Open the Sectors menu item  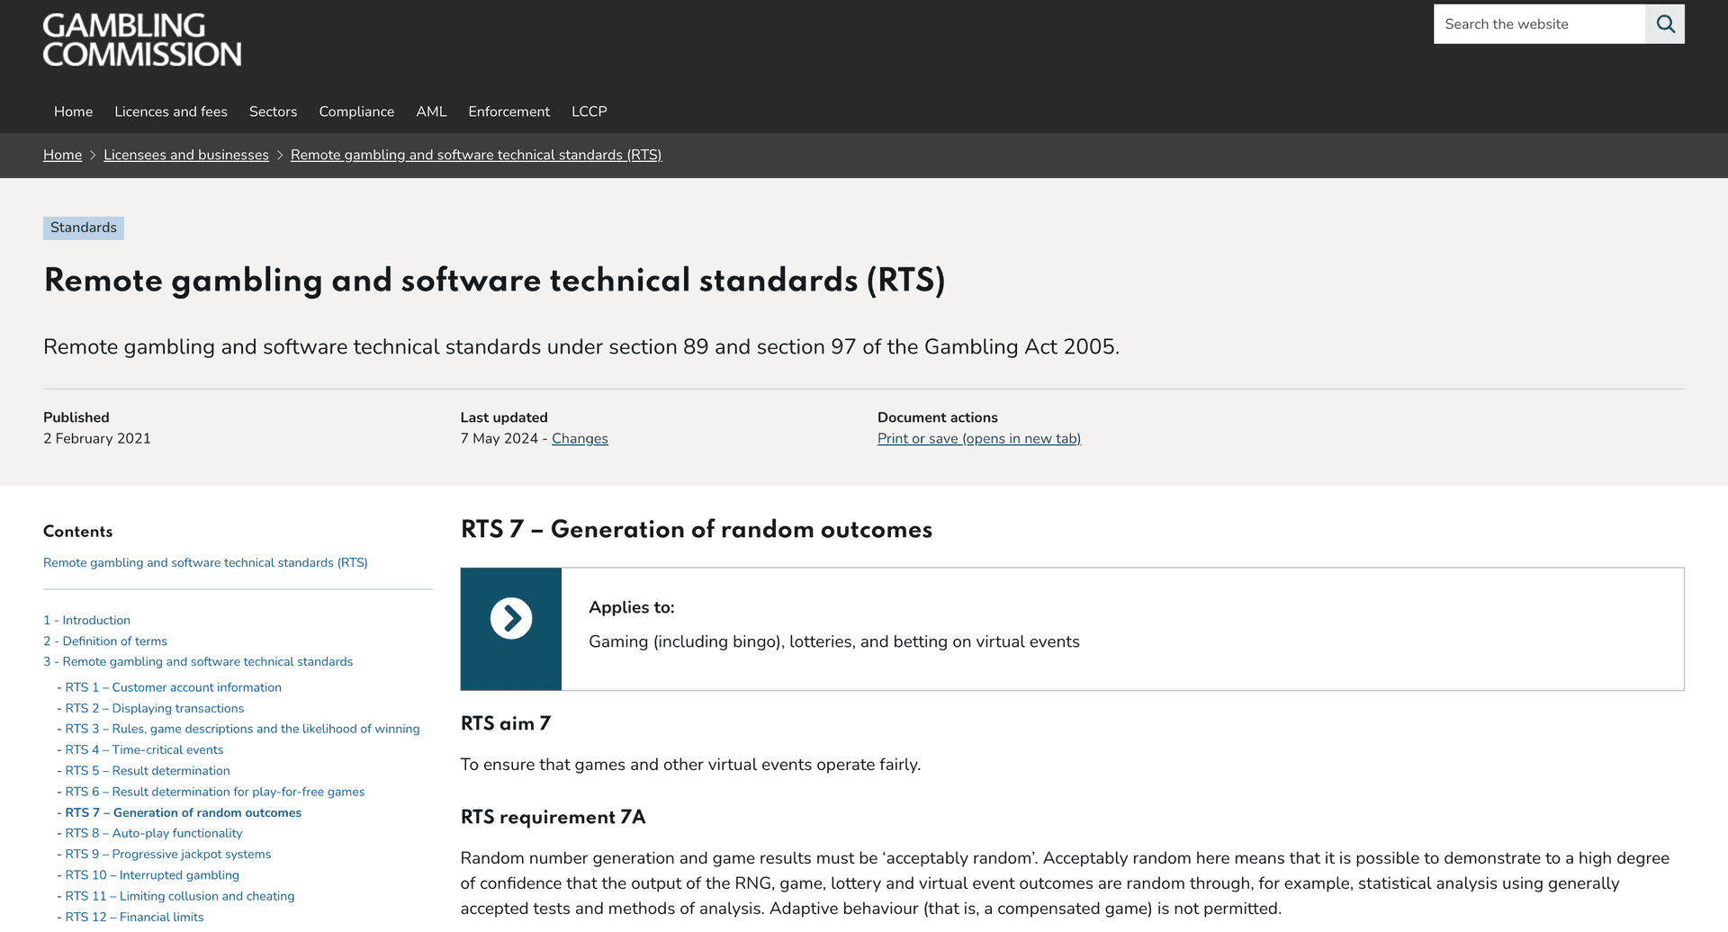pos(273,112)
